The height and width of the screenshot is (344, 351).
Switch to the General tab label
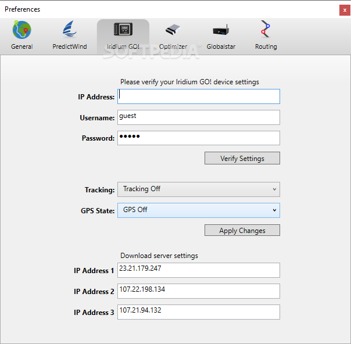coord(22,46)
